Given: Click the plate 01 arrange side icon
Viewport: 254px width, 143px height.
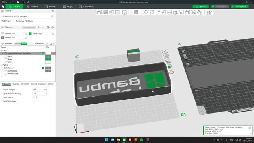Looking at the screenshot, I should tap(168, 61).
